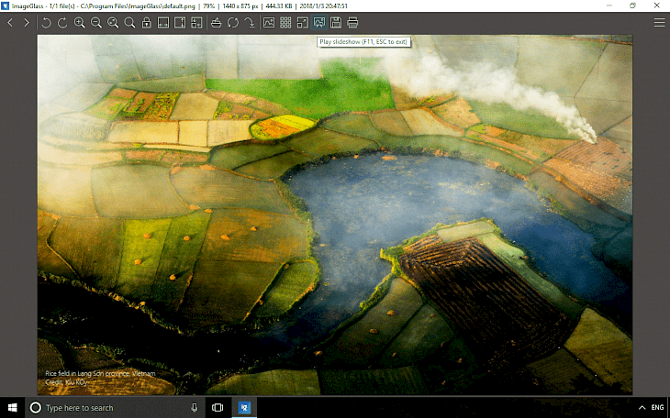View image at actual size
This screenshot has width=670, height=418.
click(x=129, y=23)
